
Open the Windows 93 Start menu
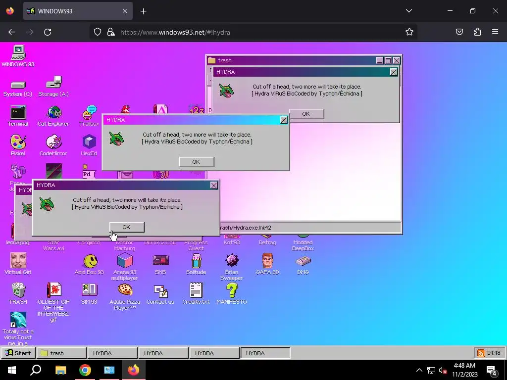tap(18, 353)
